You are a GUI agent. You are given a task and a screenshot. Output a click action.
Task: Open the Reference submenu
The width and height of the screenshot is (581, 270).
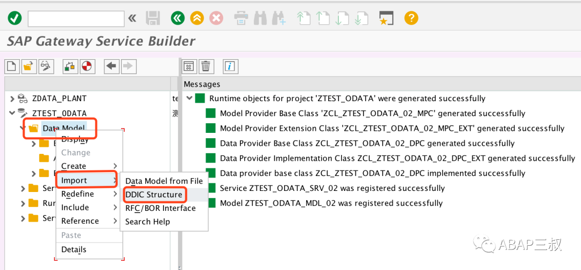(x=89, y=221)
